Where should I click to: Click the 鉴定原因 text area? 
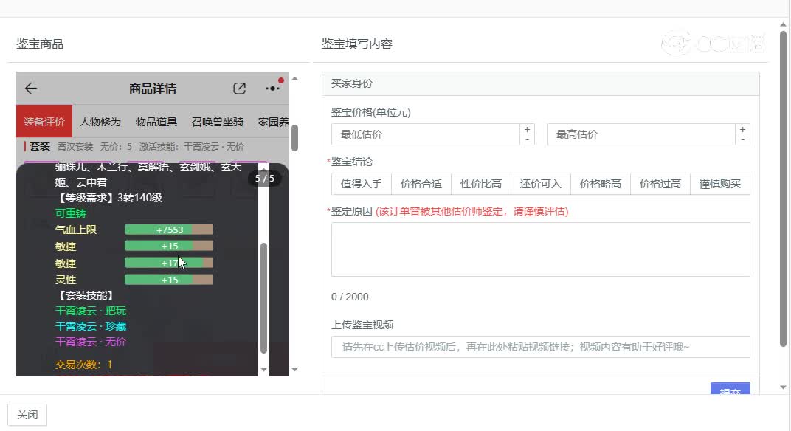click(x=540, y=249)
